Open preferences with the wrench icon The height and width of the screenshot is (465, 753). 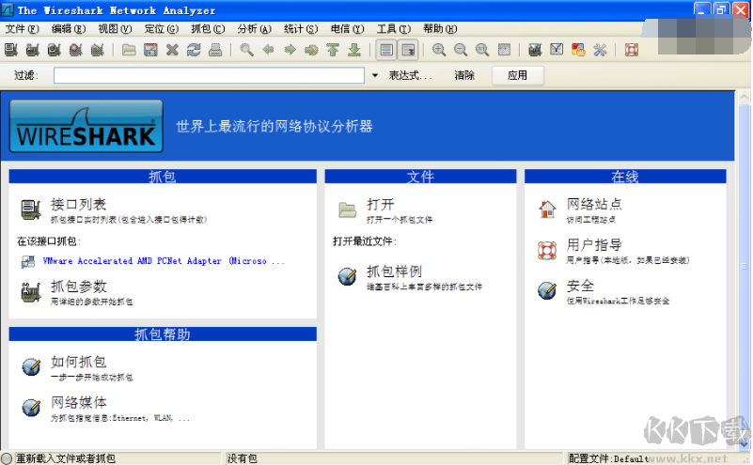coord(600,50)
